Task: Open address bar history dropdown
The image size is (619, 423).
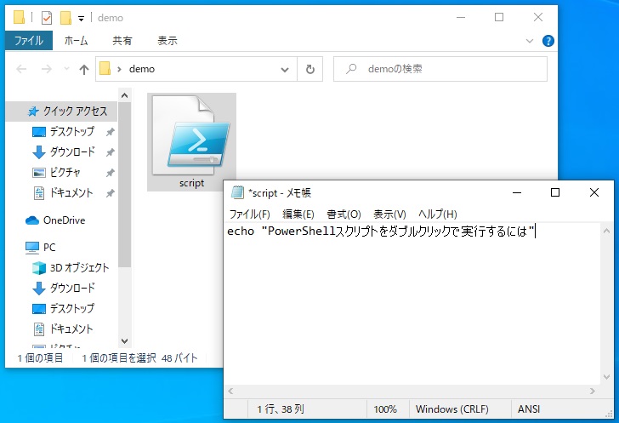Action: click(x=284, y=70)
